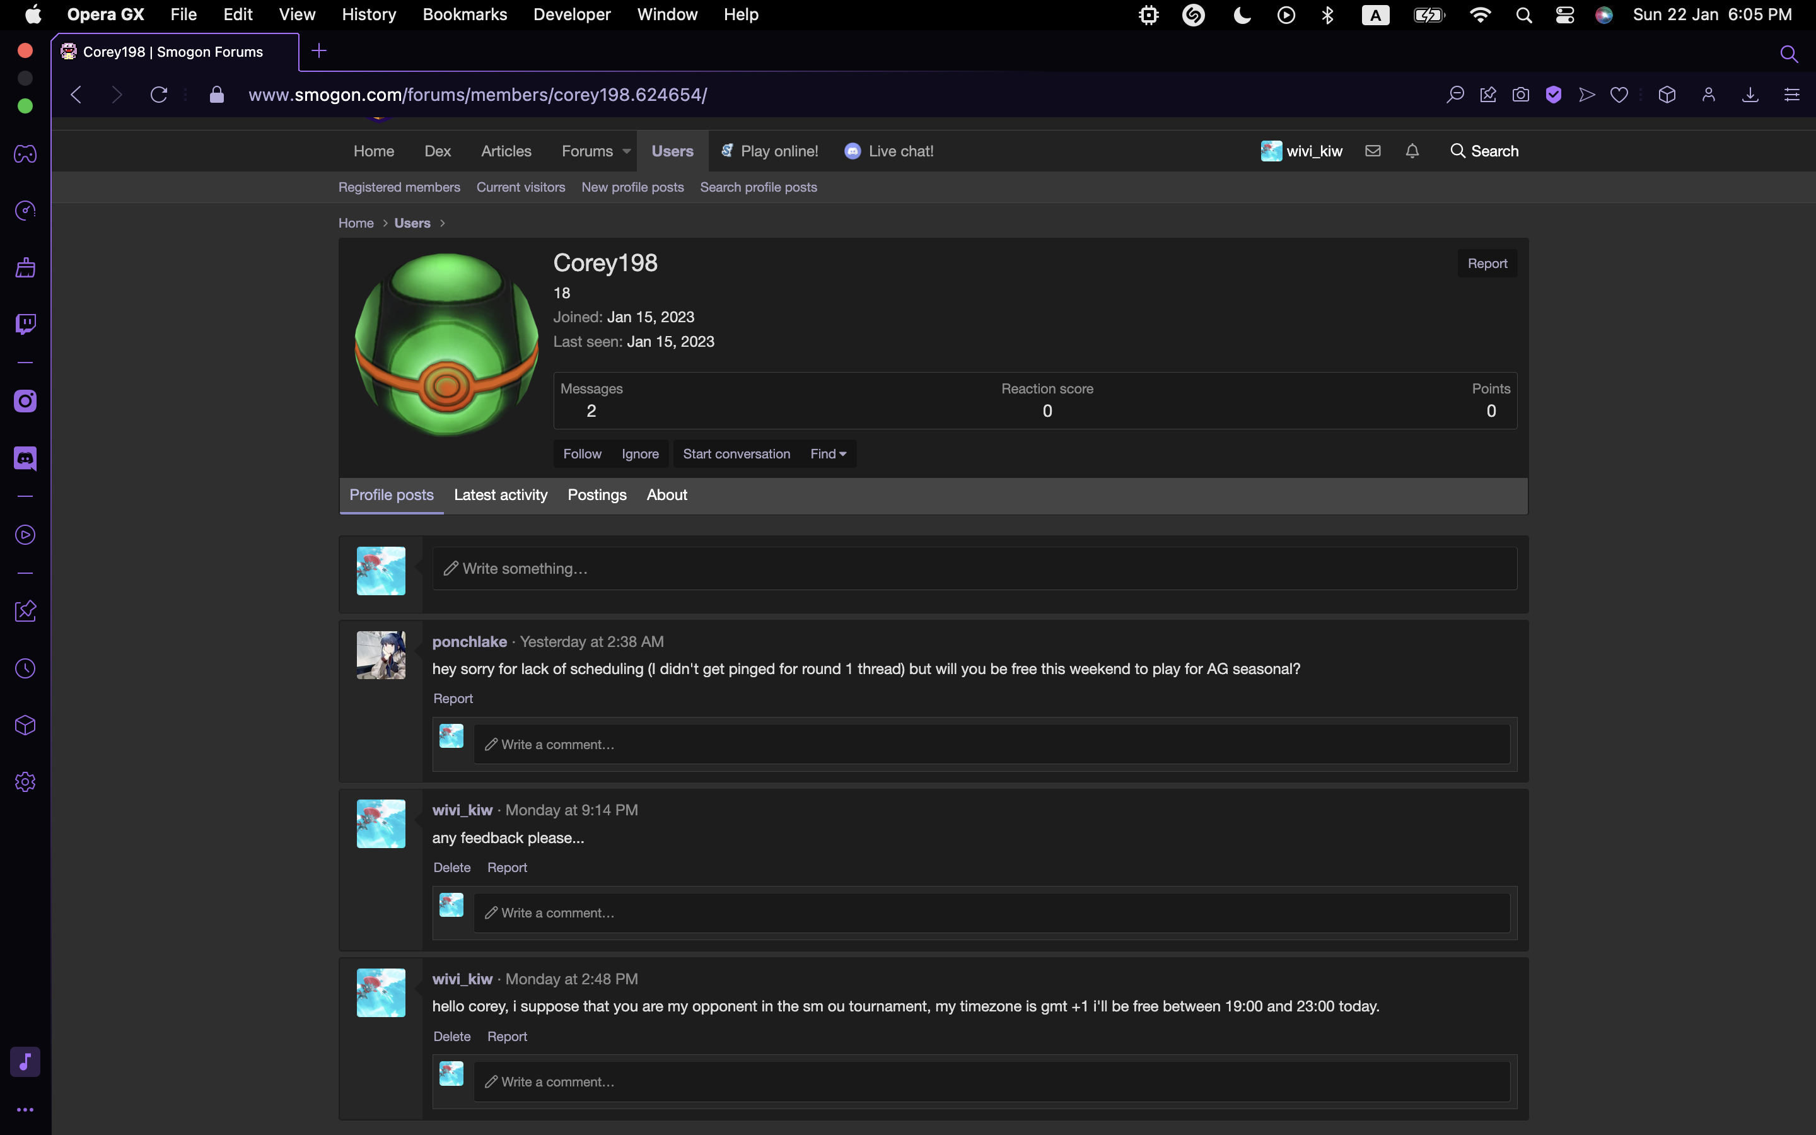Open ponchlake's profile link
The image size is (1816, 1135).
point(469,642)
